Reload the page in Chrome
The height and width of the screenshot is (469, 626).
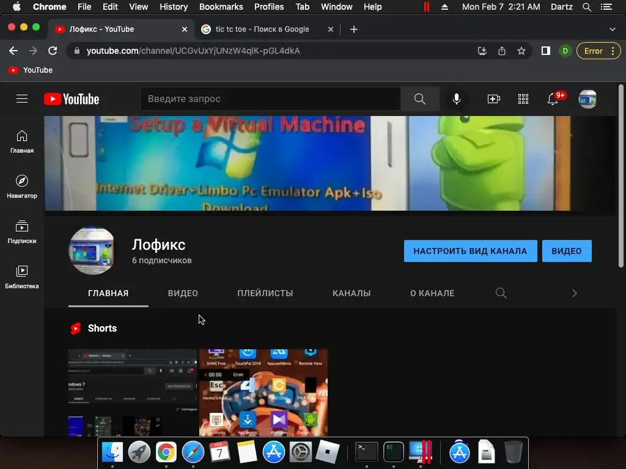click(x=53, y=51)
